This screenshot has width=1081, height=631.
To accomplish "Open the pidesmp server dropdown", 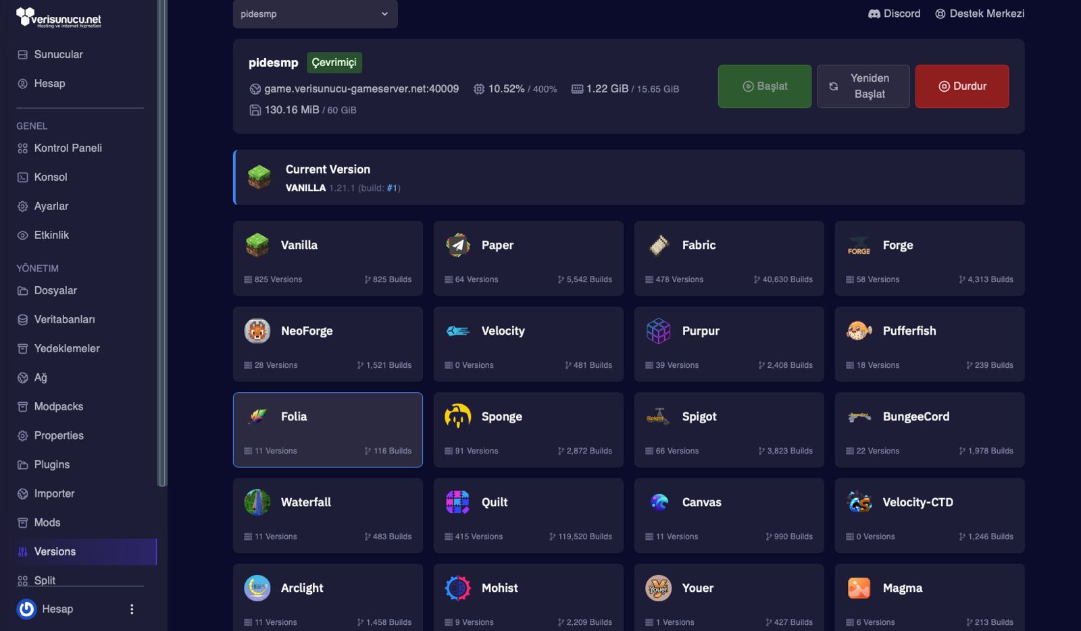I will pos(316,14).
